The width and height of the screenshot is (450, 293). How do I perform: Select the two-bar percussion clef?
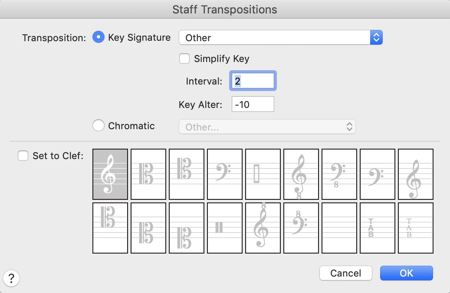coord(225,228)
